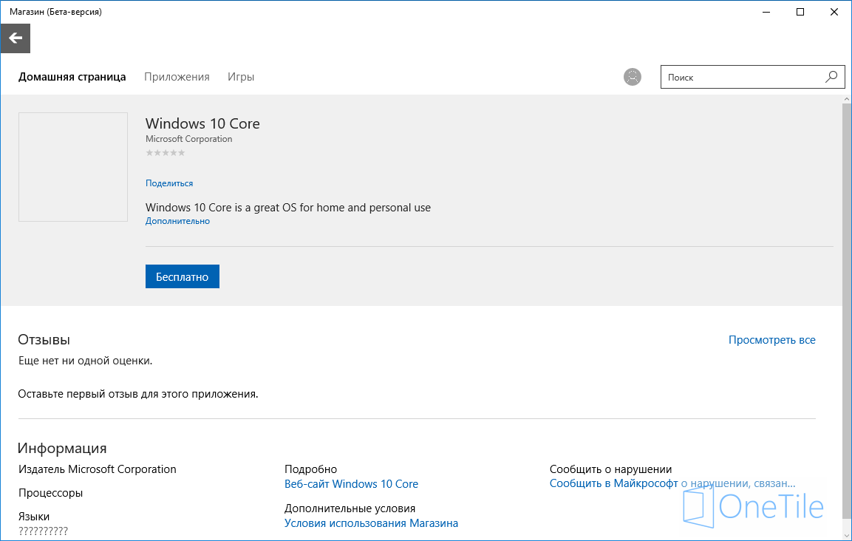Click the Windows 10 Core title
The width and height of the screenshot is (852, 541).
[x=202, y=123]
